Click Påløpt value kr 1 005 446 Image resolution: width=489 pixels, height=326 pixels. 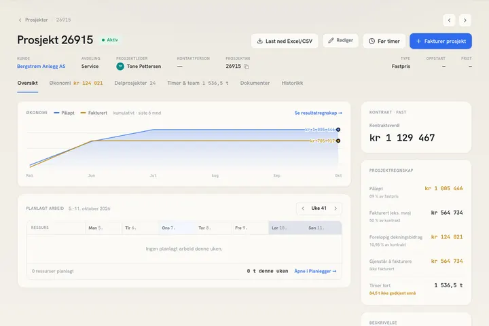[443, 188]
